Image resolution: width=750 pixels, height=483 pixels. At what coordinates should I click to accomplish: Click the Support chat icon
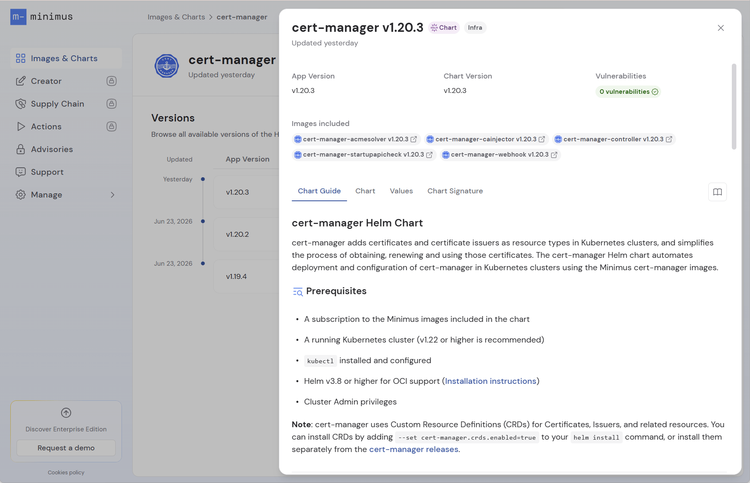[x=21, y=172]
